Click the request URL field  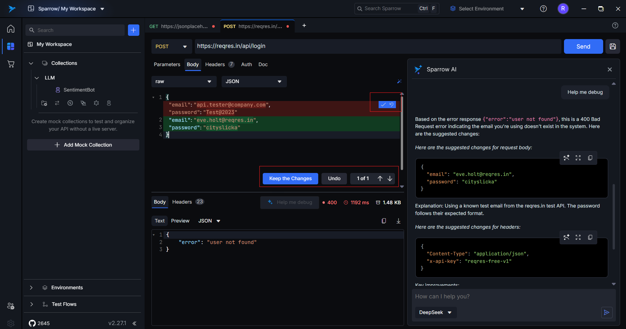point(378,46)
